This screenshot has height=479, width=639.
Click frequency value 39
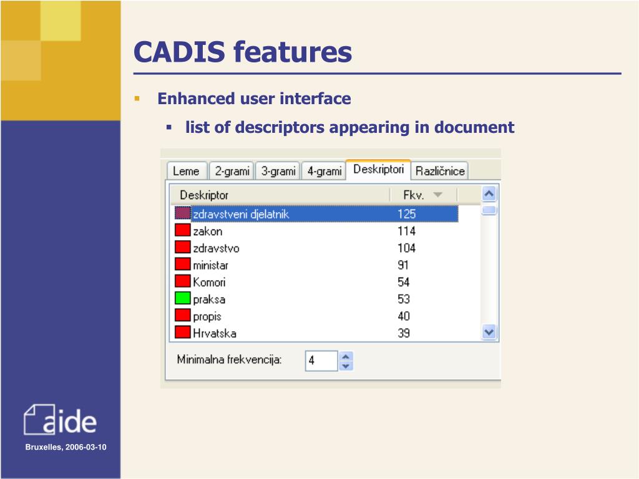click(x=404, y=334)
